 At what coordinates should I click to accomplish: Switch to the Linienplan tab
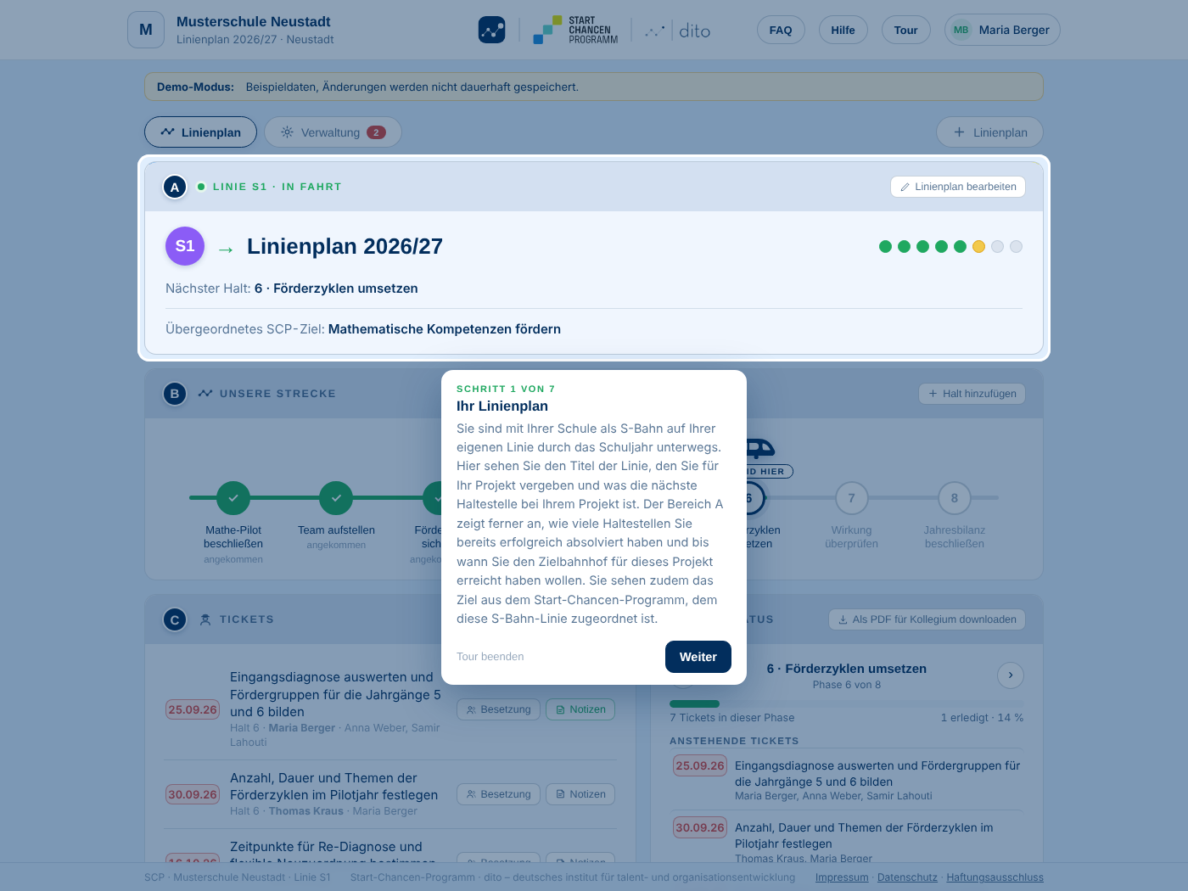(x=200, y=132)
